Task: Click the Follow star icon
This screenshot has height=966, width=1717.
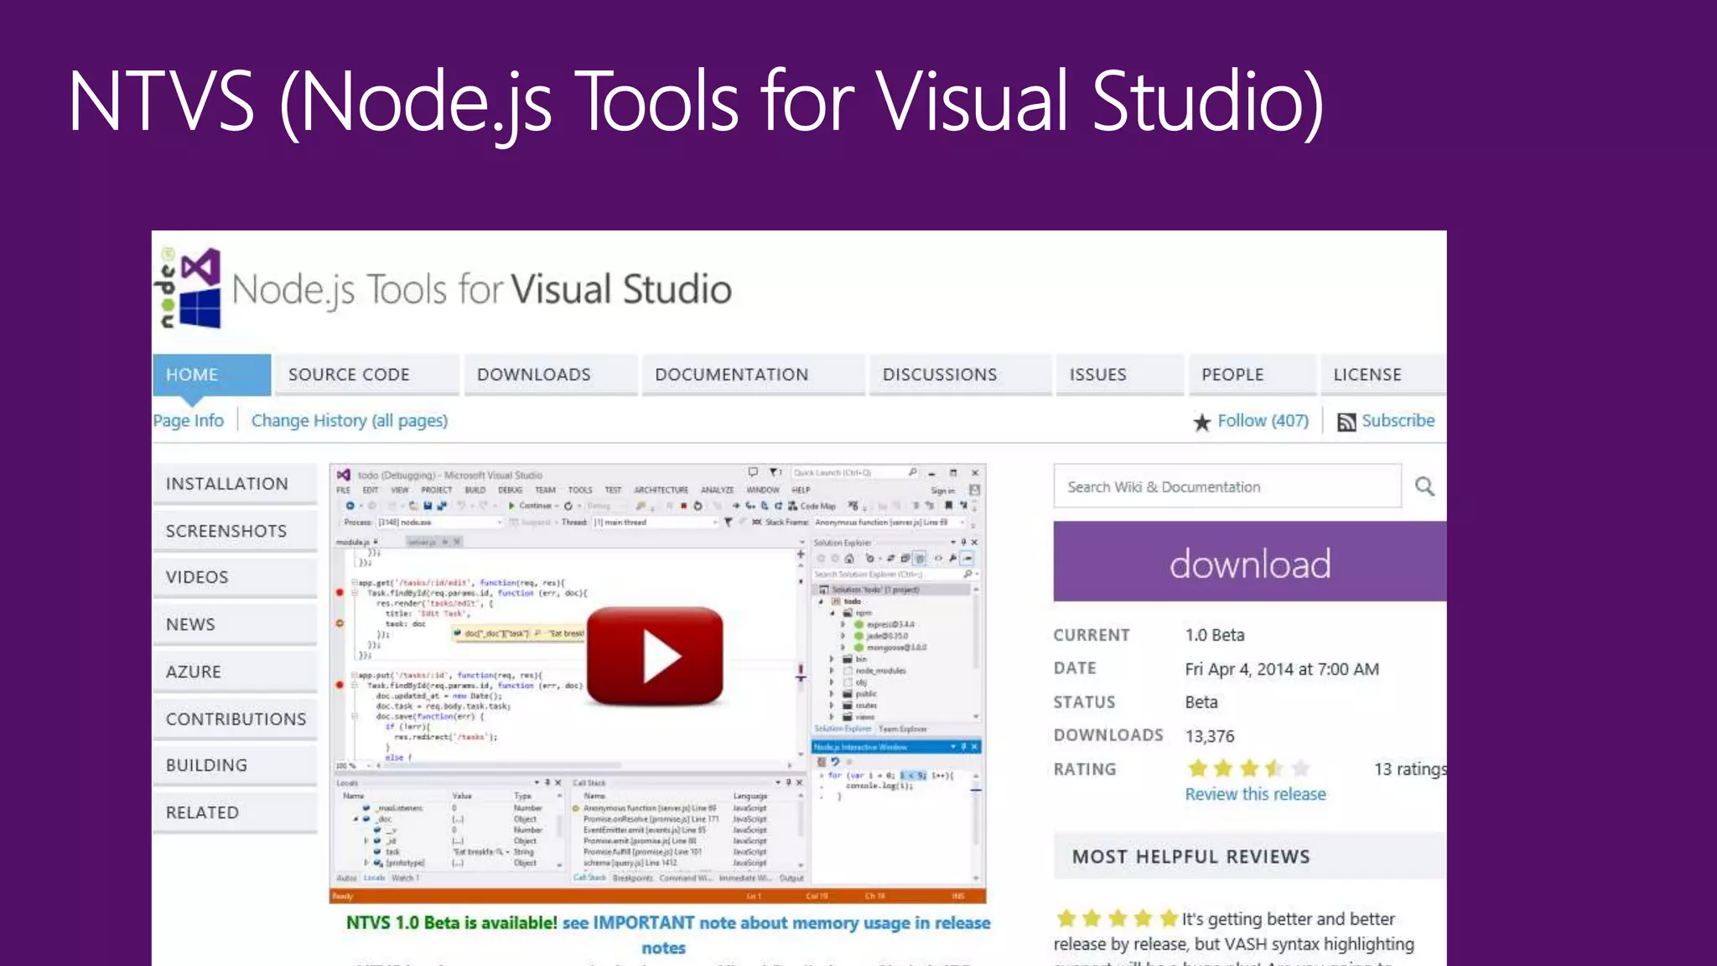Action: [x=1201, y=422]
